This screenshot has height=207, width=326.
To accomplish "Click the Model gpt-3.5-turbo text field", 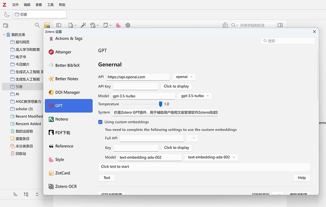I will click(143, 96).
